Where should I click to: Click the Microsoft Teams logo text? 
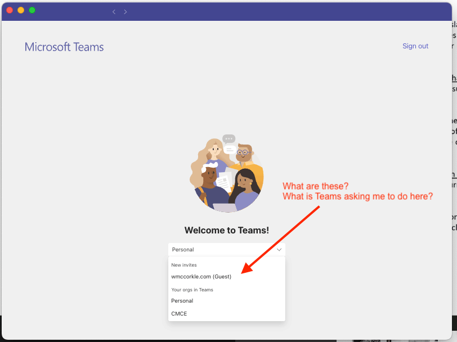[x=64, y=47]
